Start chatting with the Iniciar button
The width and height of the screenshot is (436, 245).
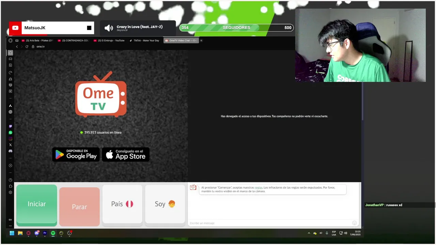[x=37, y=205]
